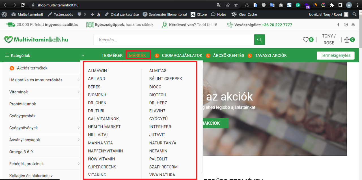
Task: Expand the Ásványi anyagok submenu arrow
Action: [79, 140]
